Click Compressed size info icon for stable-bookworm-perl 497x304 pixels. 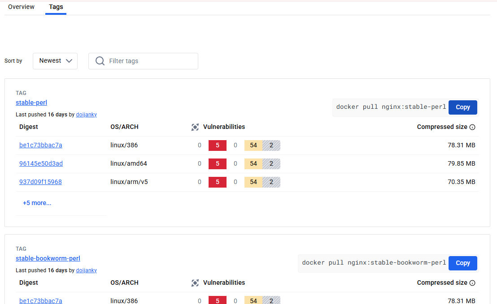[x=472, y=283]
